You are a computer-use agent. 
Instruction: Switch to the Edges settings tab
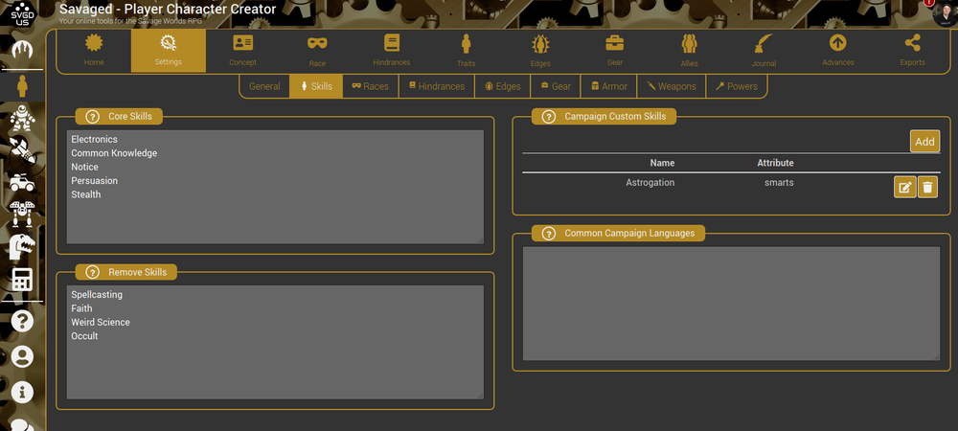[503, 87]
